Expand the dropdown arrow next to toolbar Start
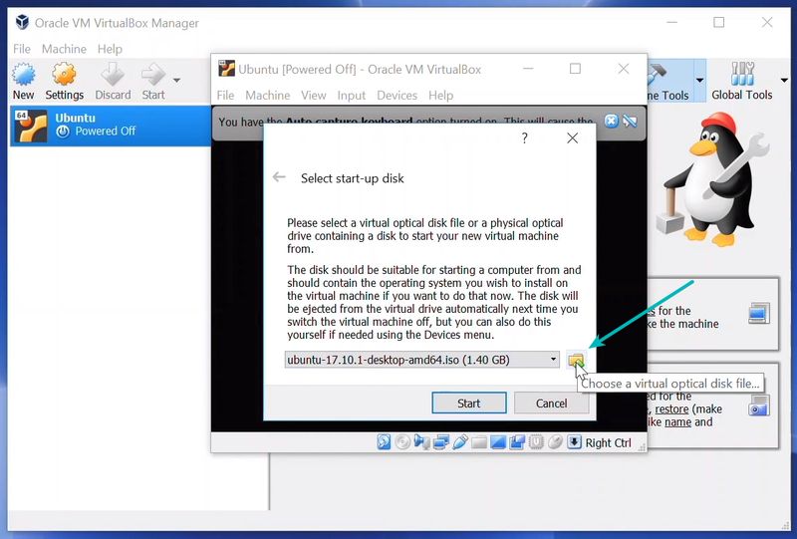 coord(176,81)
